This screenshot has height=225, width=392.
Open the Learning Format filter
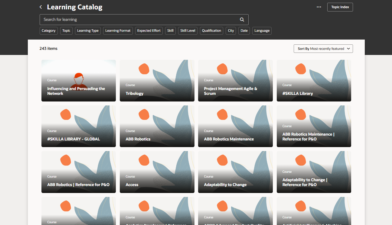tap(118, 31)
